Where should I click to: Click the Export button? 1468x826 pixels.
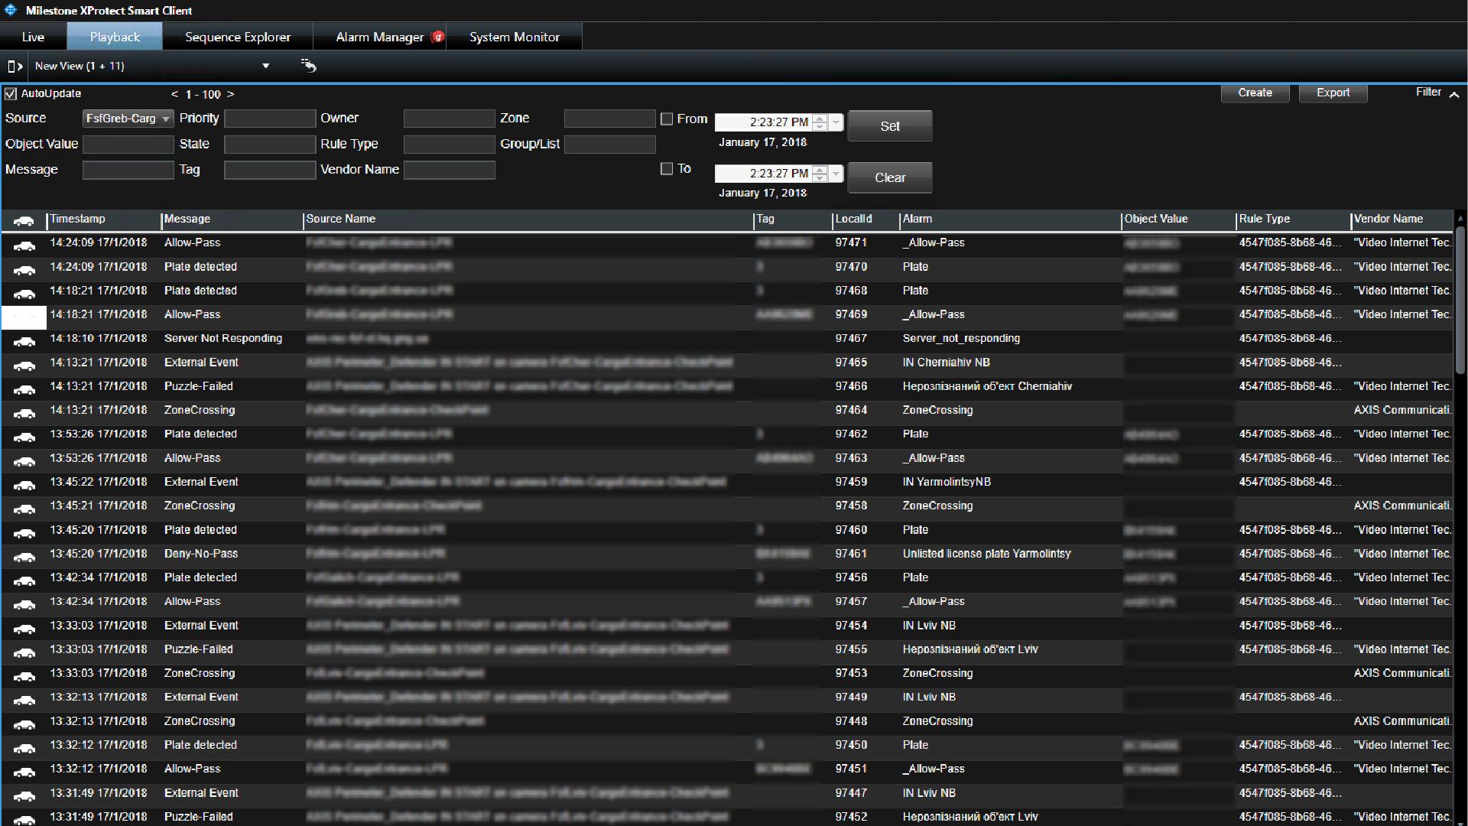(x=1333, y=93)
